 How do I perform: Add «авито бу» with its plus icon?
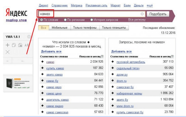[113, 99]
